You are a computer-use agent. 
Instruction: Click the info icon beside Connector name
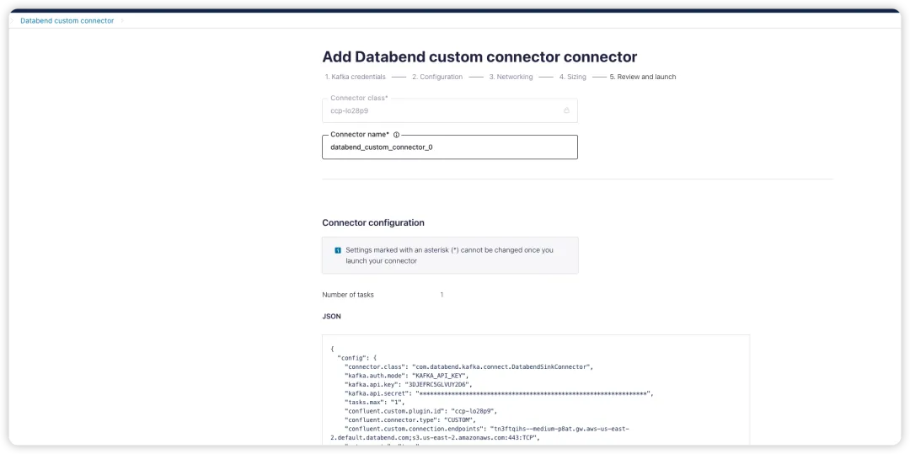pyautogui.click(x=396, y=135)
